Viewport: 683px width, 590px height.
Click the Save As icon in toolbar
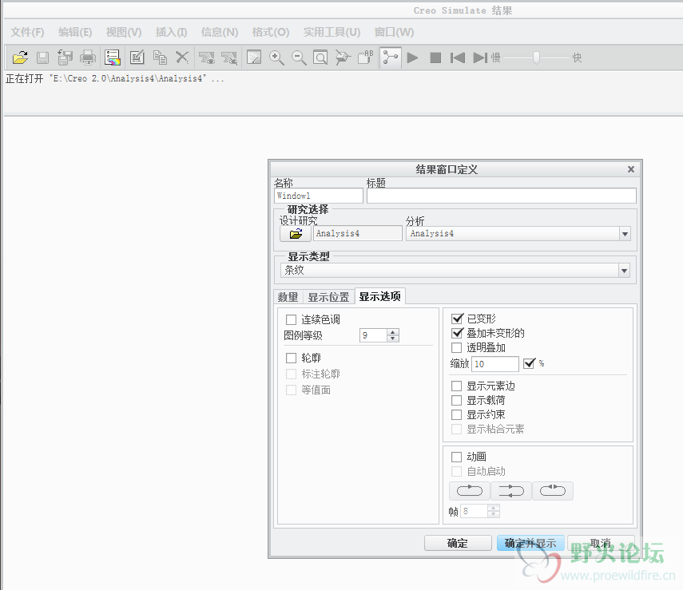pyautogui.click(x=66, y=57)
